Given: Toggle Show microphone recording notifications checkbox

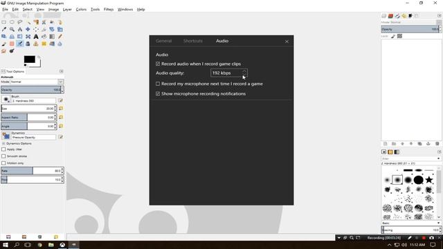Looking at the screenshot, I should pos(158,94).
